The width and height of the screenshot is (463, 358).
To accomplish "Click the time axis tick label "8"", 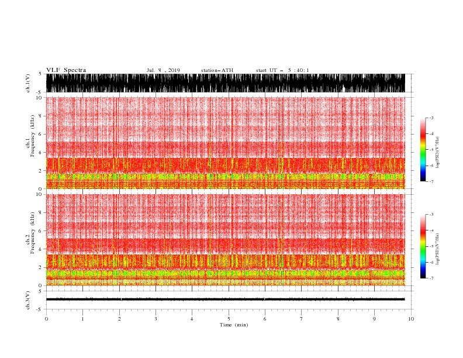I will [338, 319].
